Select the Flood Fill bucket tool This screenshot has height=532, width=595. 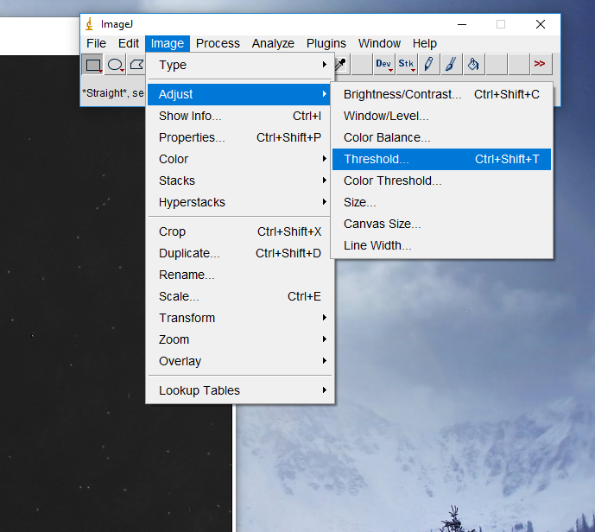(x=473, y=64)
